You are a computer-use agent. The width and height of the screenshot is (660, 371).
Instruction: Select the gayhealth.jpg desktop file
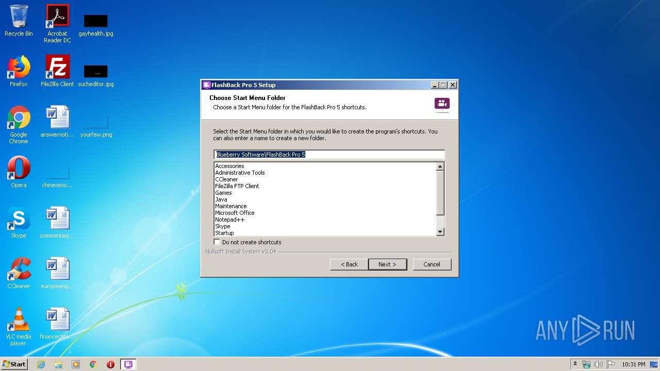96,26
